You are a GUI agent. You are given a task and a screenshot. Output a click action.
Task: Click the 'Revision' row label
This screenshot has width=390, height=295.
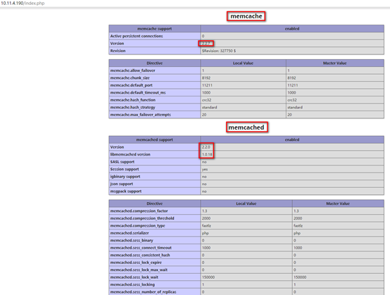tap(118, 51)
